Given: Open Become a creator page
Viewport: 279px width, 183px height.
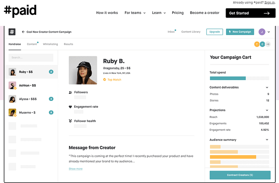Looking at the screenshot, I should (204, 13).
